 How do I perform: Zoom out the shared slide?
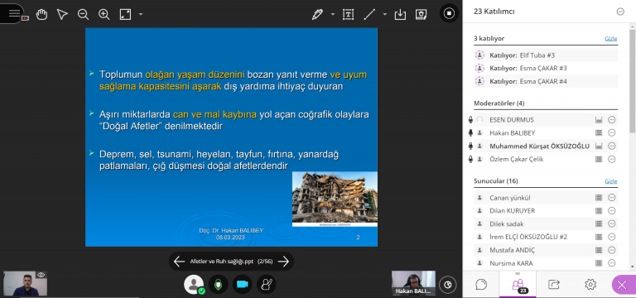point(83,14)
